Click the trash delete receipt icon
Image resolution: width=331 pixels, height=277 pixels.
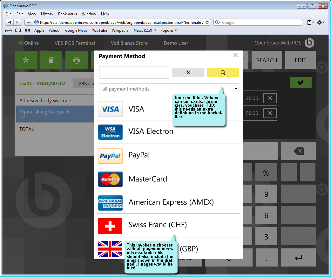coord(51,60)
